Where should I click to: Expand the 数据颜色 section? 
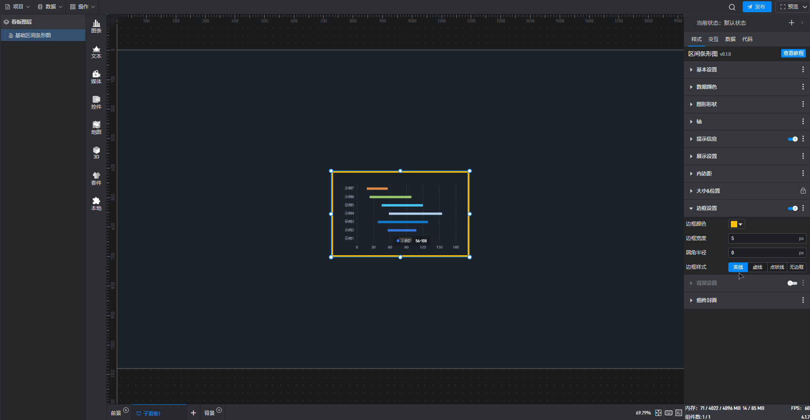click(x=706, y=87)
